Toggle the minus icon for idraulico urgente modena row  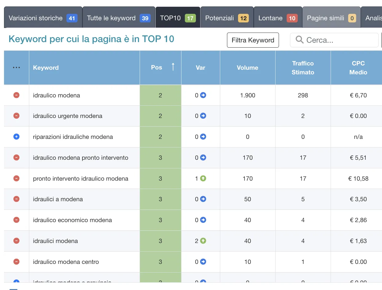tap(17, 116)
